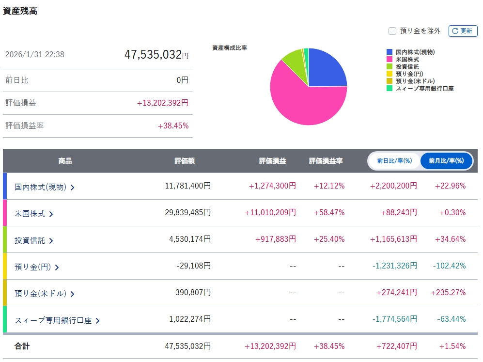The image size is (483, 362).
Task: Switch to 前日比/率(%) toggle
Action: (394, 161)
